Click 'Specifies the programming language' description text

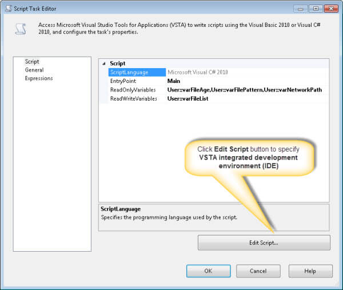(x=169, y=217)
